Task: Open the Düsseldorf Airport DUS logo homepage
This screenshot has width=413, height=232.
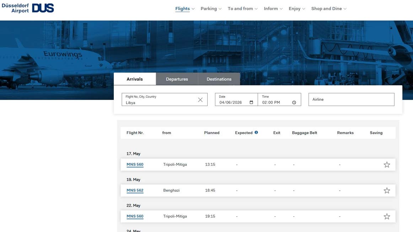Action: coord(28,8)
